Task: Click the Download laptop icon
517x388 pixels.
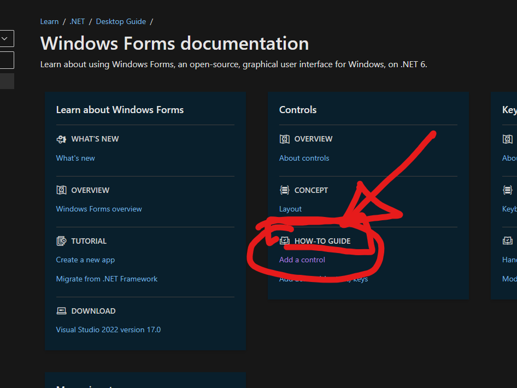Action: pos(61,311)
